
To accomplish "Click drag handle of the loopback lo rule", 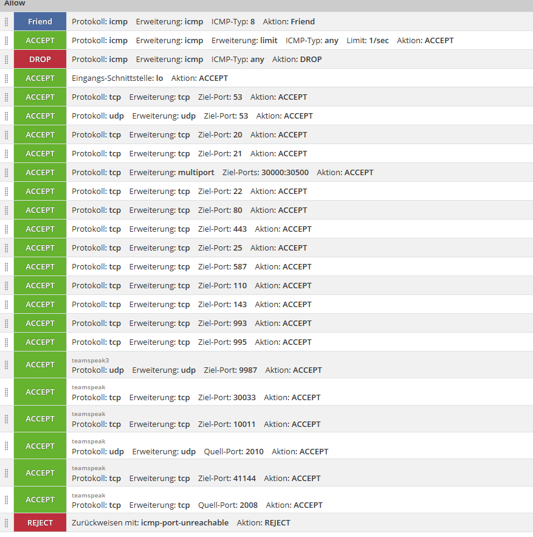I will pyautogui.click(x=7, y=78).
